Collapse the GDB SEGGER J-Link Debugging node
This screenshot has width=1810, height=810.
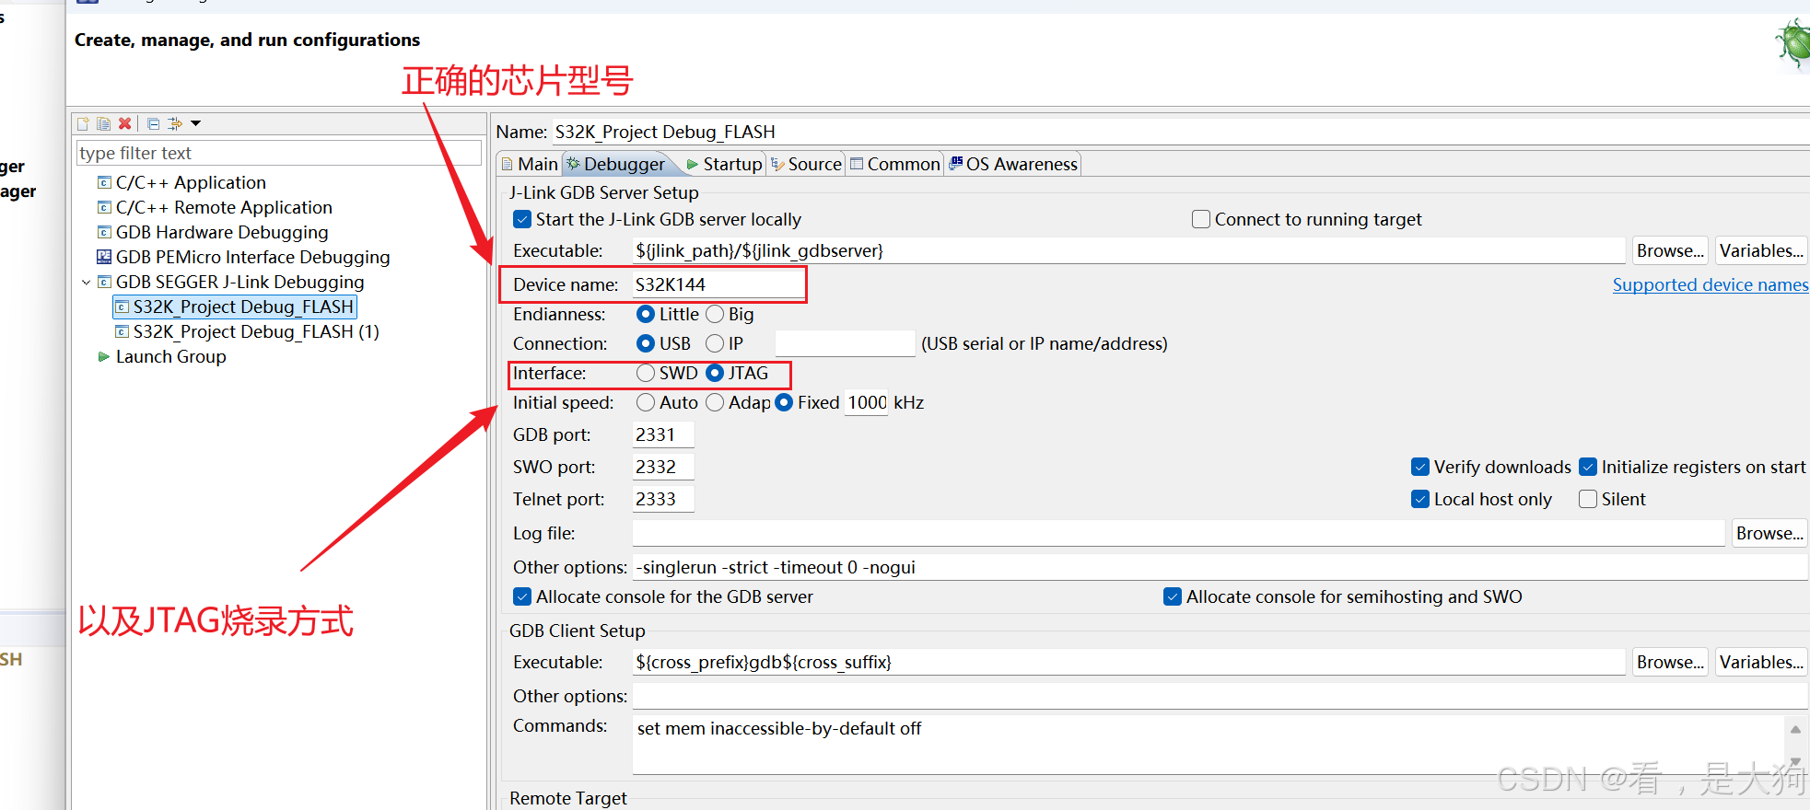(x=86, y=283)
